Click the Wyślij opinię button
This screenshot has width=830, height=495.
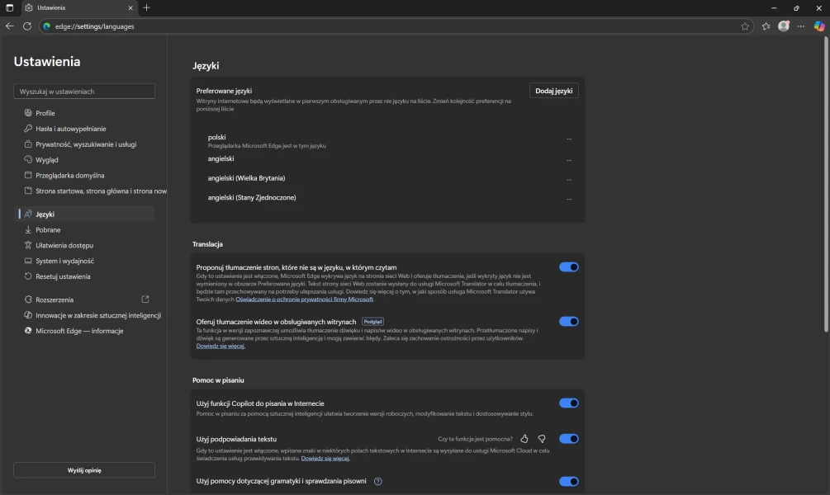pos(84,470)
